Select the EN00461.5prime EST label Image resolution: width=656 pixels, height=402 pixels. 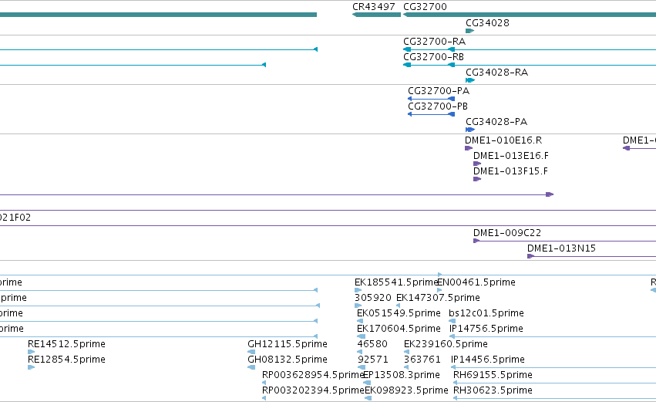(x=476, y=282)
